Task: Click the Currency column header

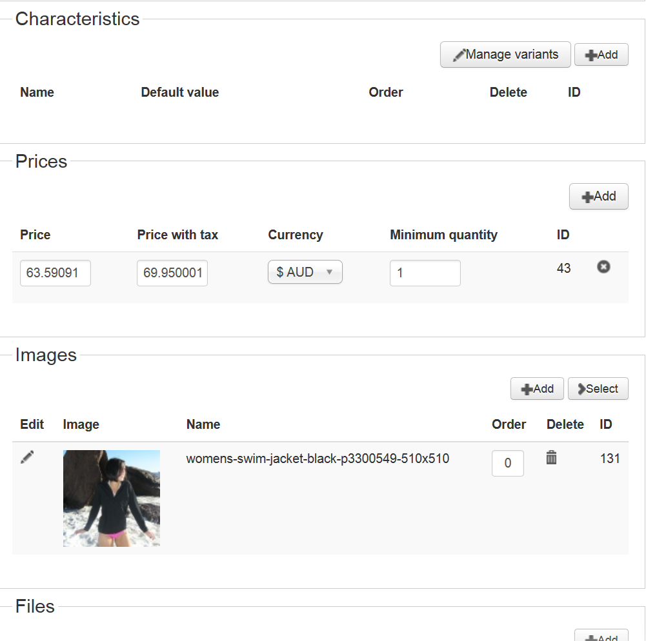Action: 295,235
